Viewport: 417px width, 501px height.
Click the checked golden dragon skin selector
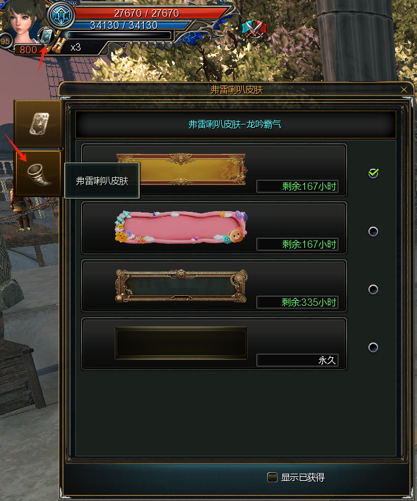coord(373,173)
